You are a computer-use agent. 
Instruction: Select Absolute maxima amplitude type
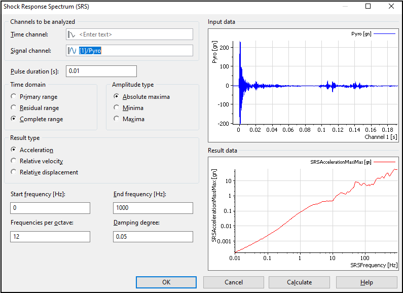[x=117, y=97]
